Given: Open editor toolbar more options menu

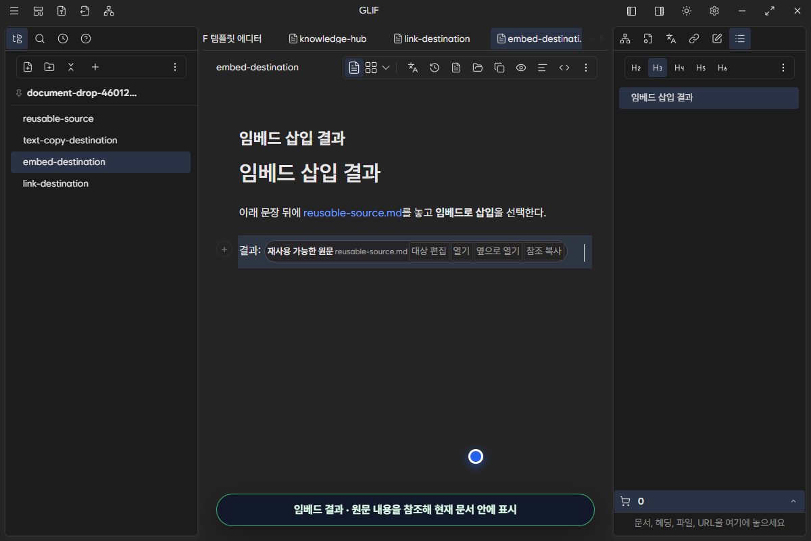Looking at the screenshot, I should 586,68.
